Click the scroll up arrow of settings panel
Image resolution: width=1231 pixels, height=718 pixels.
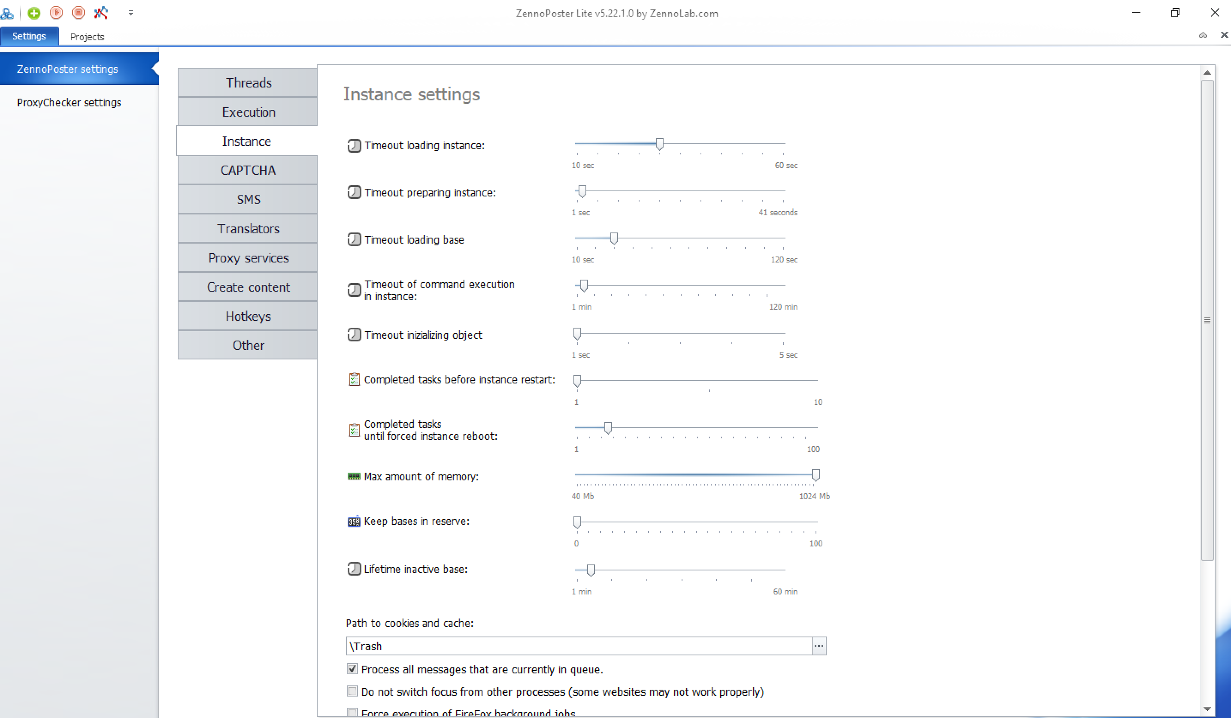[x=1207, y=73]
